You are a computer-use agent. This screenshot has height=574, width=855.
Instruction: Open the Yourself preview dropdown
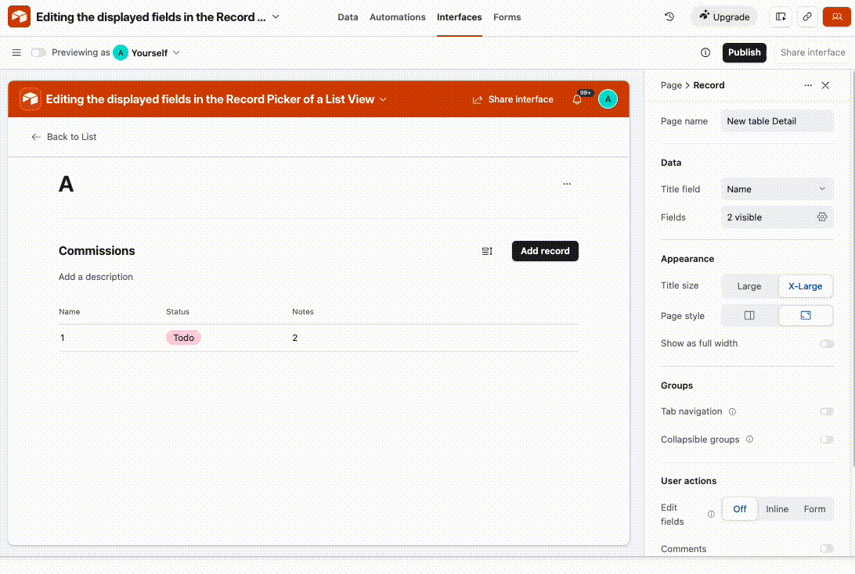point(176,53)
